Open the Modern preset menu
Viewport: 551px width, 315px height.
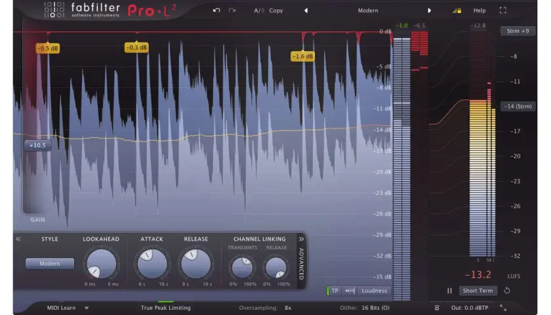coord(368,10)
